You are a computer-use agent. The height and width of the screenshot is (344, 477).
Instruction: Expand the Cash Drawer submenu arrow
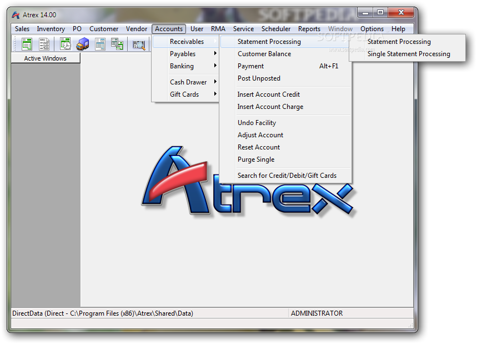click(215, 82)
